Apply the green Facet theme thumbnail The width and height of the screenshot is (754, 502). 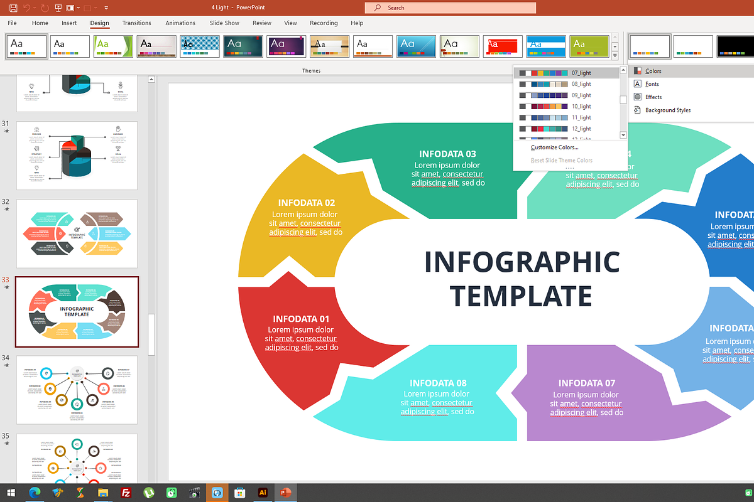click(114, 46)
